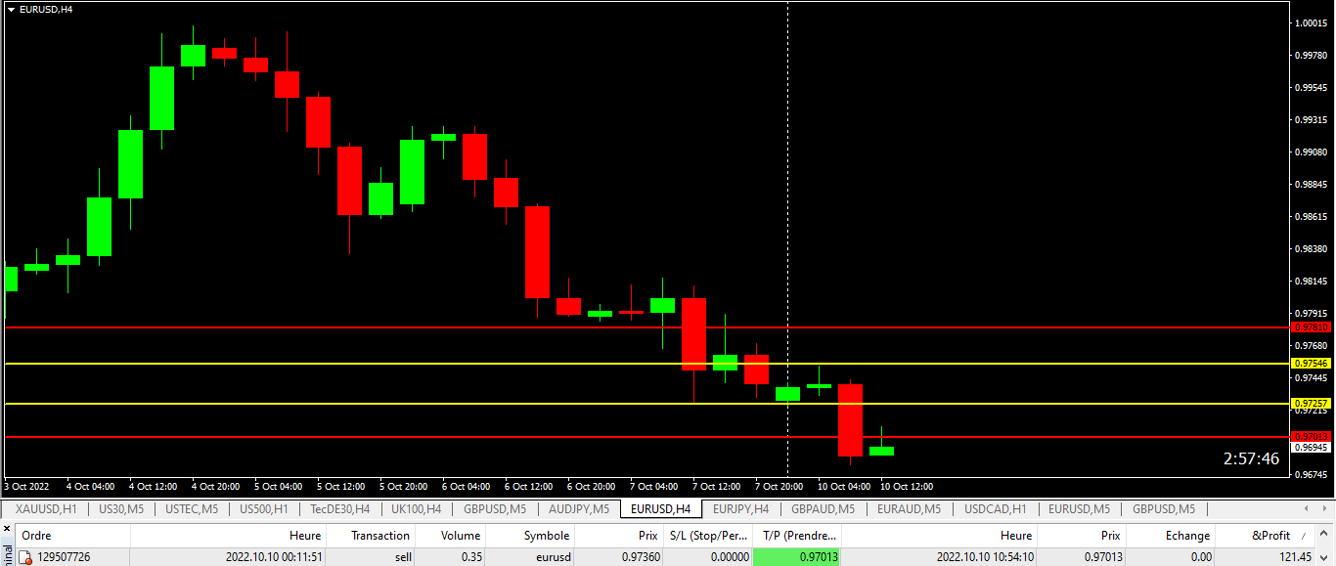Open the USTEC,M5 chart tab

[191, 509]
